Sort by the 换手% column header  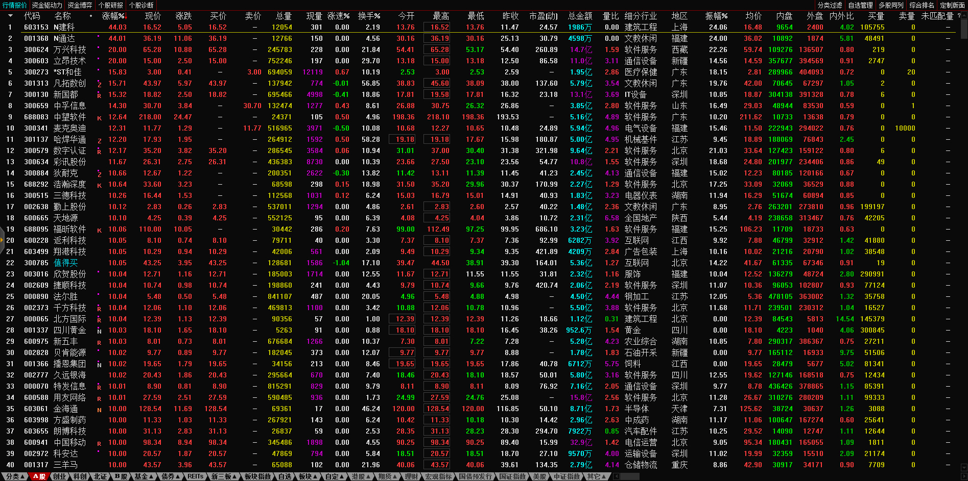click(x=369, y=16)
